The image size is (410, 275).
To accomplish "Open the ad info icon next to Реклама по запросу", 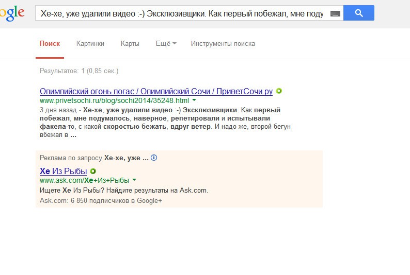I will 154,158.
